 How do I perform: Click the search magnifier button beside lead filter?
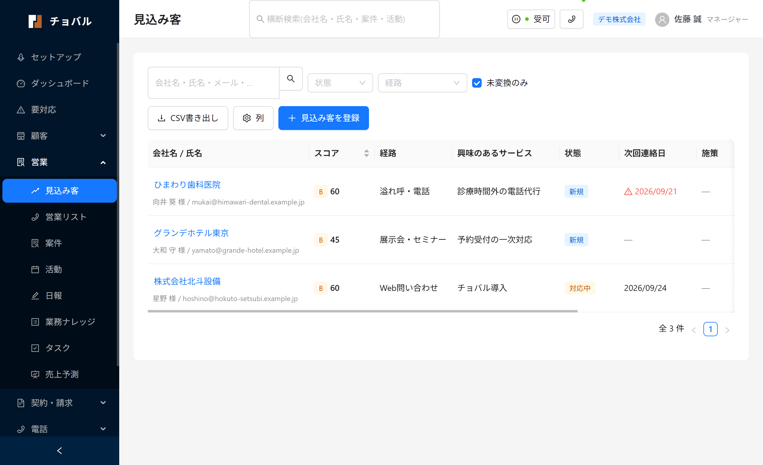(291, 79)
